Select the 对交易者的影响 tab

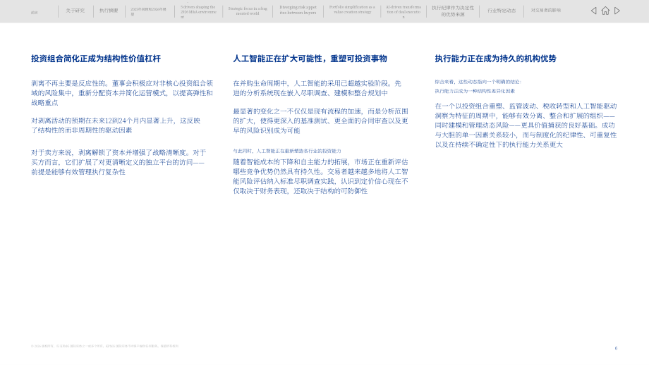tap(546, 11)
